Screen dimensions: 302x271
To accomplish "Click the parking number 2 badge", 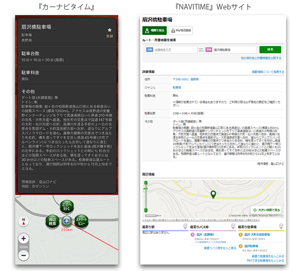I will 241,246.
